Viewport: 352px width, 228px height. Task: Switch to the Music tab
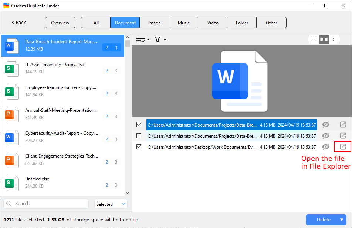(183, 23)
